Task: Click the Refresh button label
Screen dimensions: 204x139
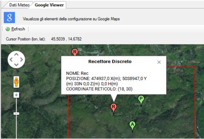Action: click(x=18, y=29)
